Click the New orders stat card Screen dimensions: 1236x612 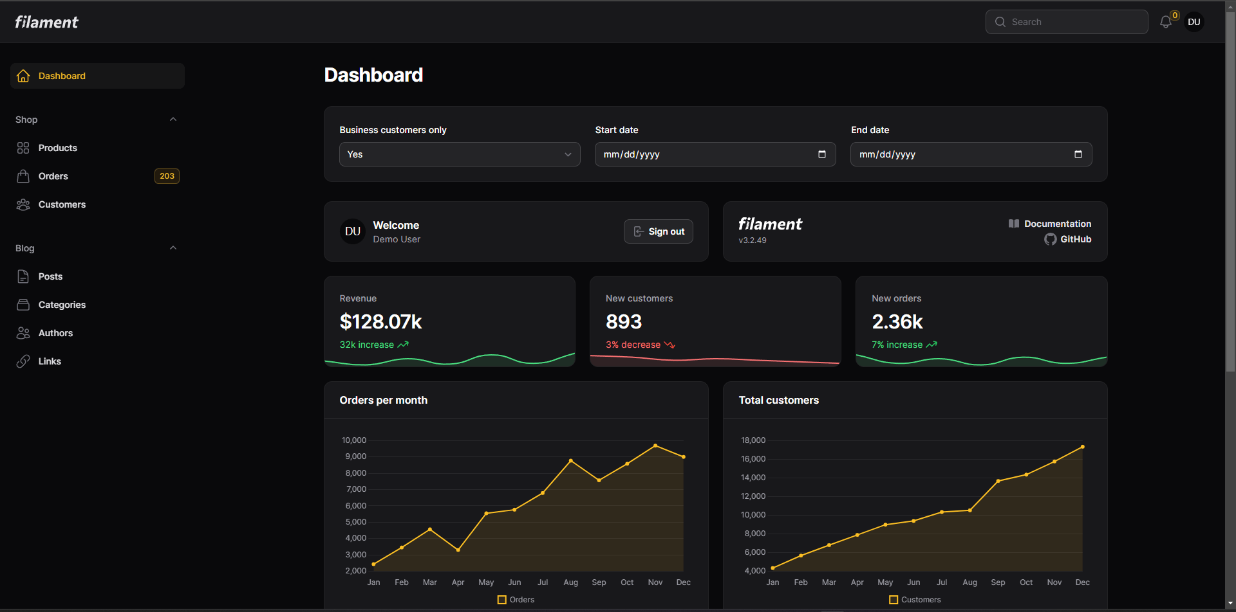[x=981, y=321]
